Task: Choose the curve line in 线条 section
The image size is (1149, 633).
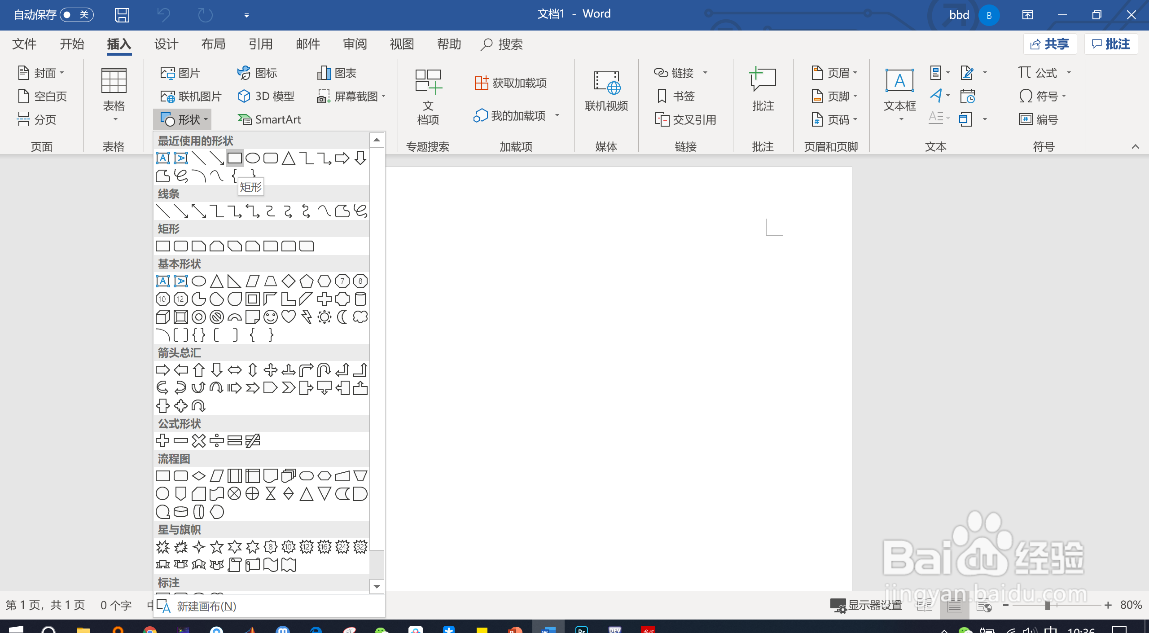Action: click(325, 211)
